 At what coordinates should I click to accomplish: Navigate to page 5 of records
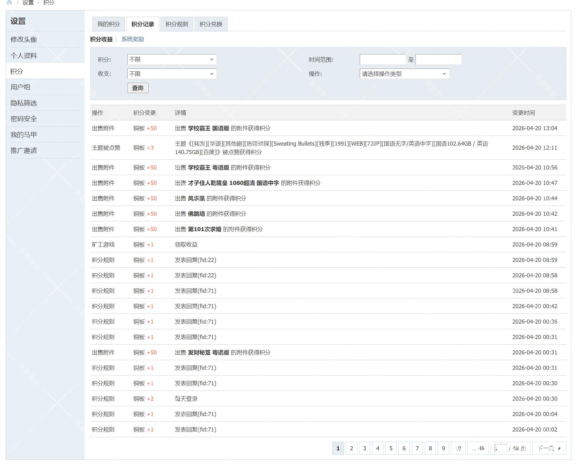pos(391,448)
